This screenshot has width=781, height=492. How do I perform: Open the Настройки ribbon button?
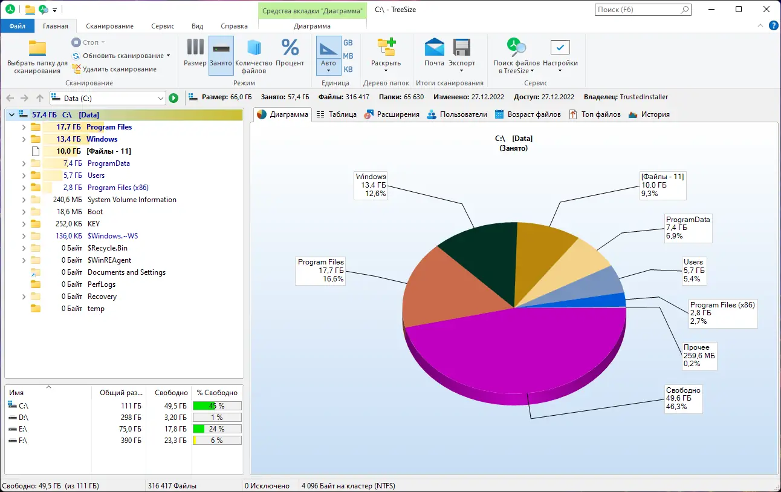pyautogui.click(x=560, y=54)
